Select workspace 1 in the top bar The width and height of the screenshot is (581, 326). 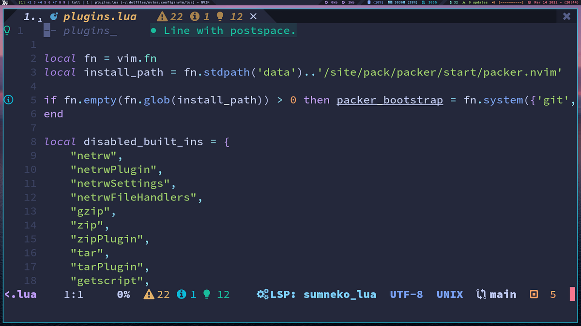click(x=21, y=2)
